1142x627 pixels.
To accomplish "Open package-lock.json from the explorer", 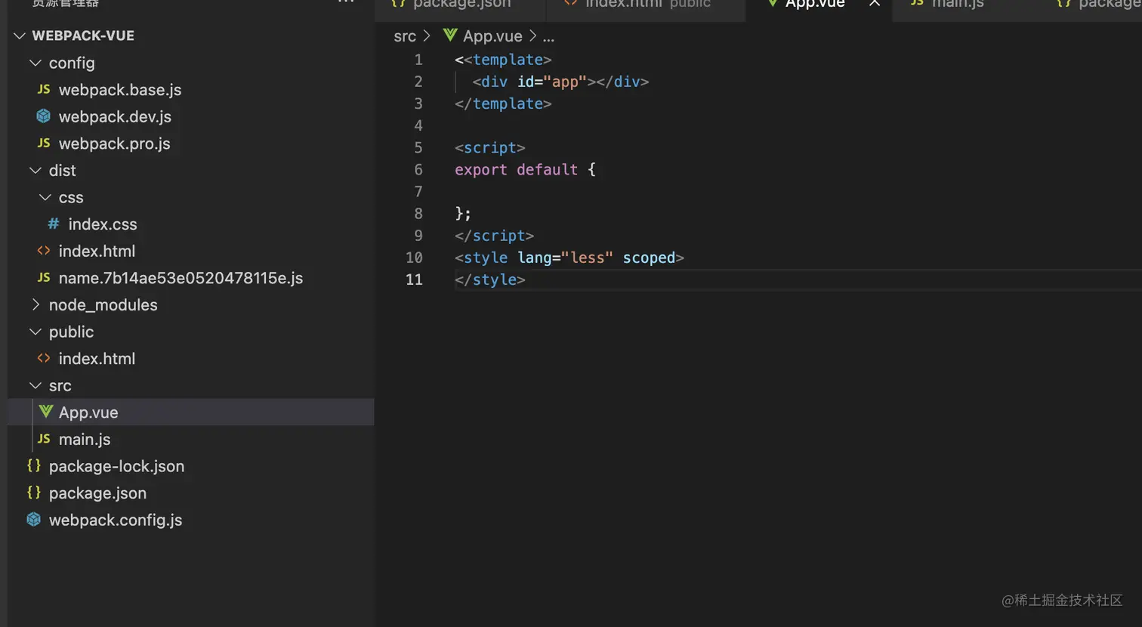I will [x=116, y=466].
